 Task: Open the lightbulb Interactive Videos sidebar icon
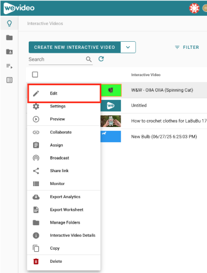[9, 23]
